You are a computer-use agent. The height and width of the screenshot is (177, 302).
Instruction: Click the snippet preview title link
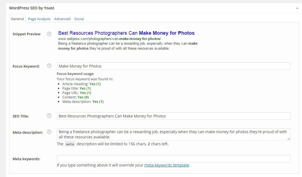126,33
